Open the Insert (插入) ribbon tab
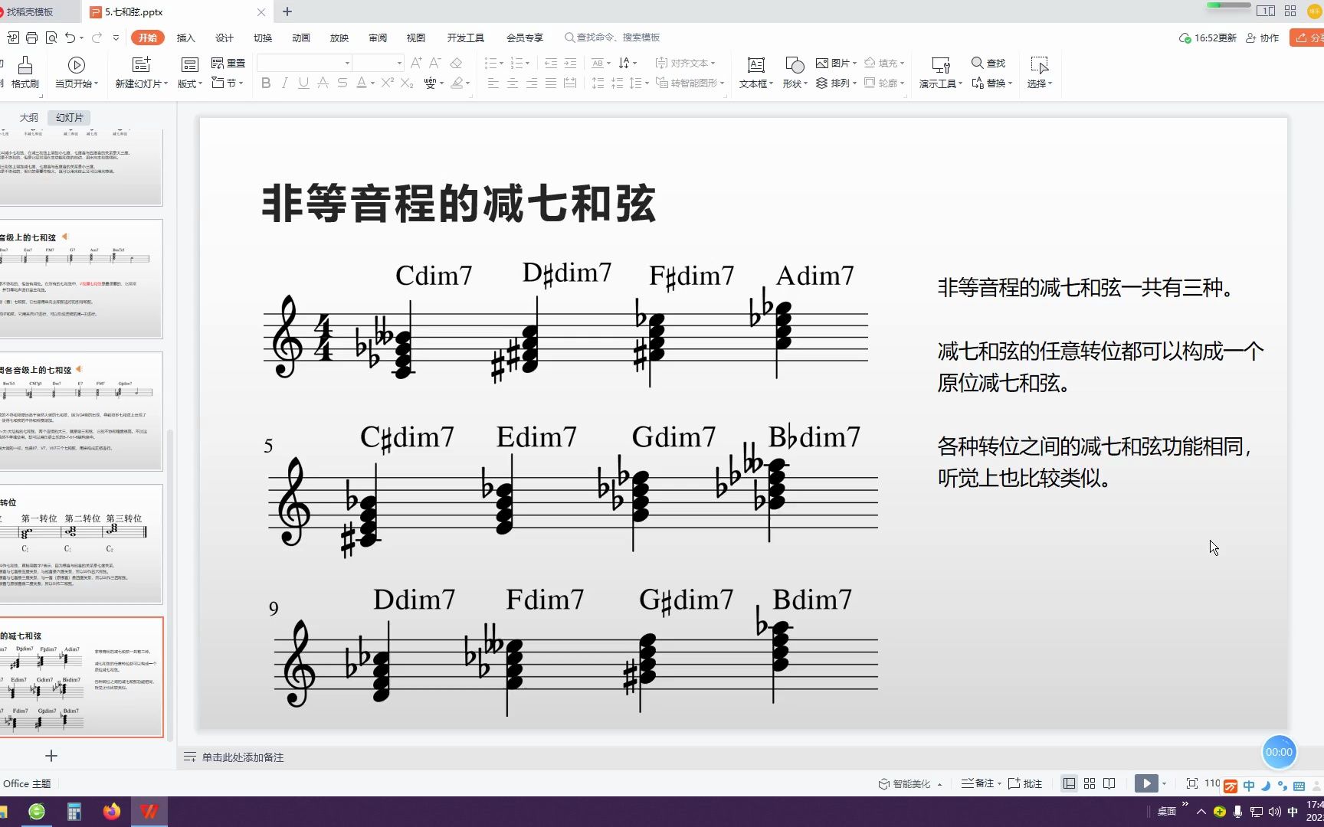Screen dimensions: 1324x827 186,38
